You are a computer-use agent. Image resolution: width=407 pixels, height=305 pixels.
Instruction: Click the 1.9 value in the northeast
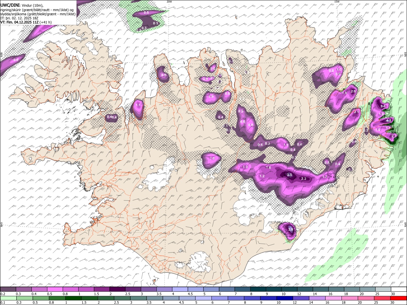tap(344, 93)
